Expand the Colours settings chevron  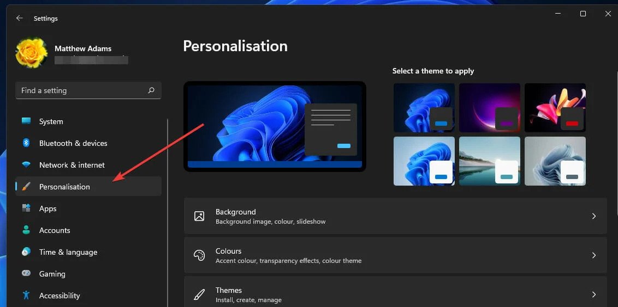click(593, 255)
